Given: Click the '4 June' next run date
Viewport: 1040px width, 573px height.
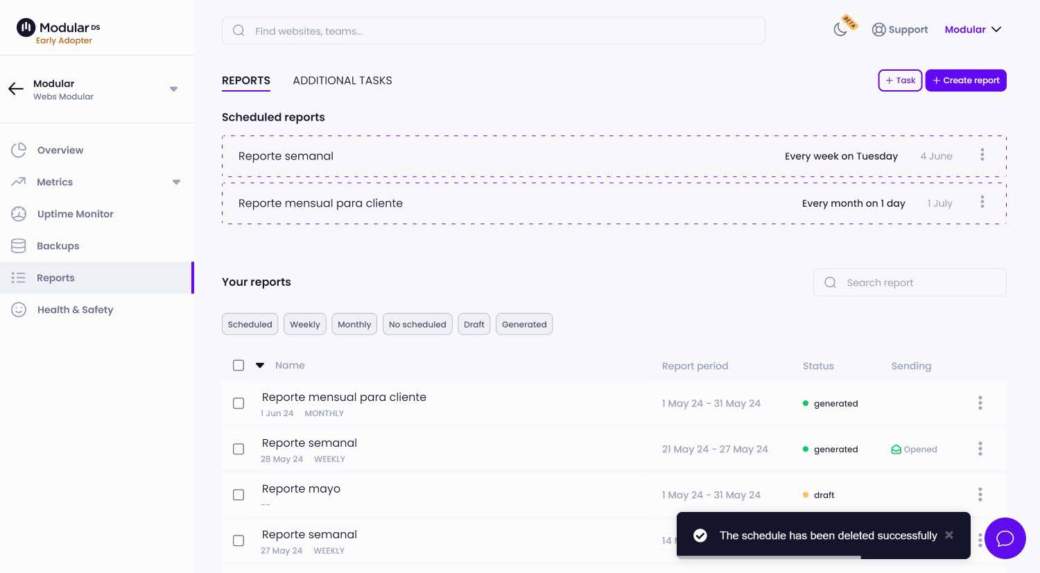Looking at the screenshot, I should [936, 156].
